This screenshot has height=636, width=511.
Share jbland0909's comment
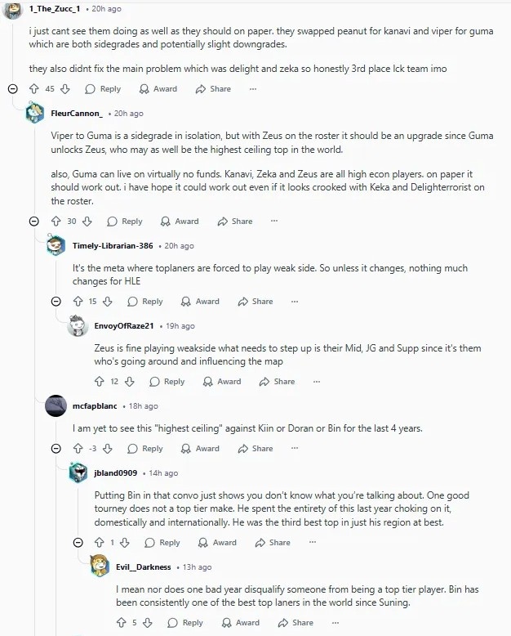click(x=273, y=543)
